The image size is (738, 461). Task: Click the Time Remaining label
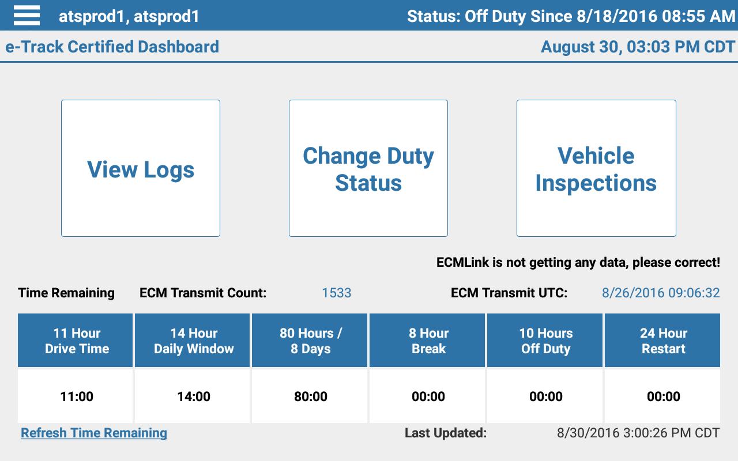[x=66, y=293]
